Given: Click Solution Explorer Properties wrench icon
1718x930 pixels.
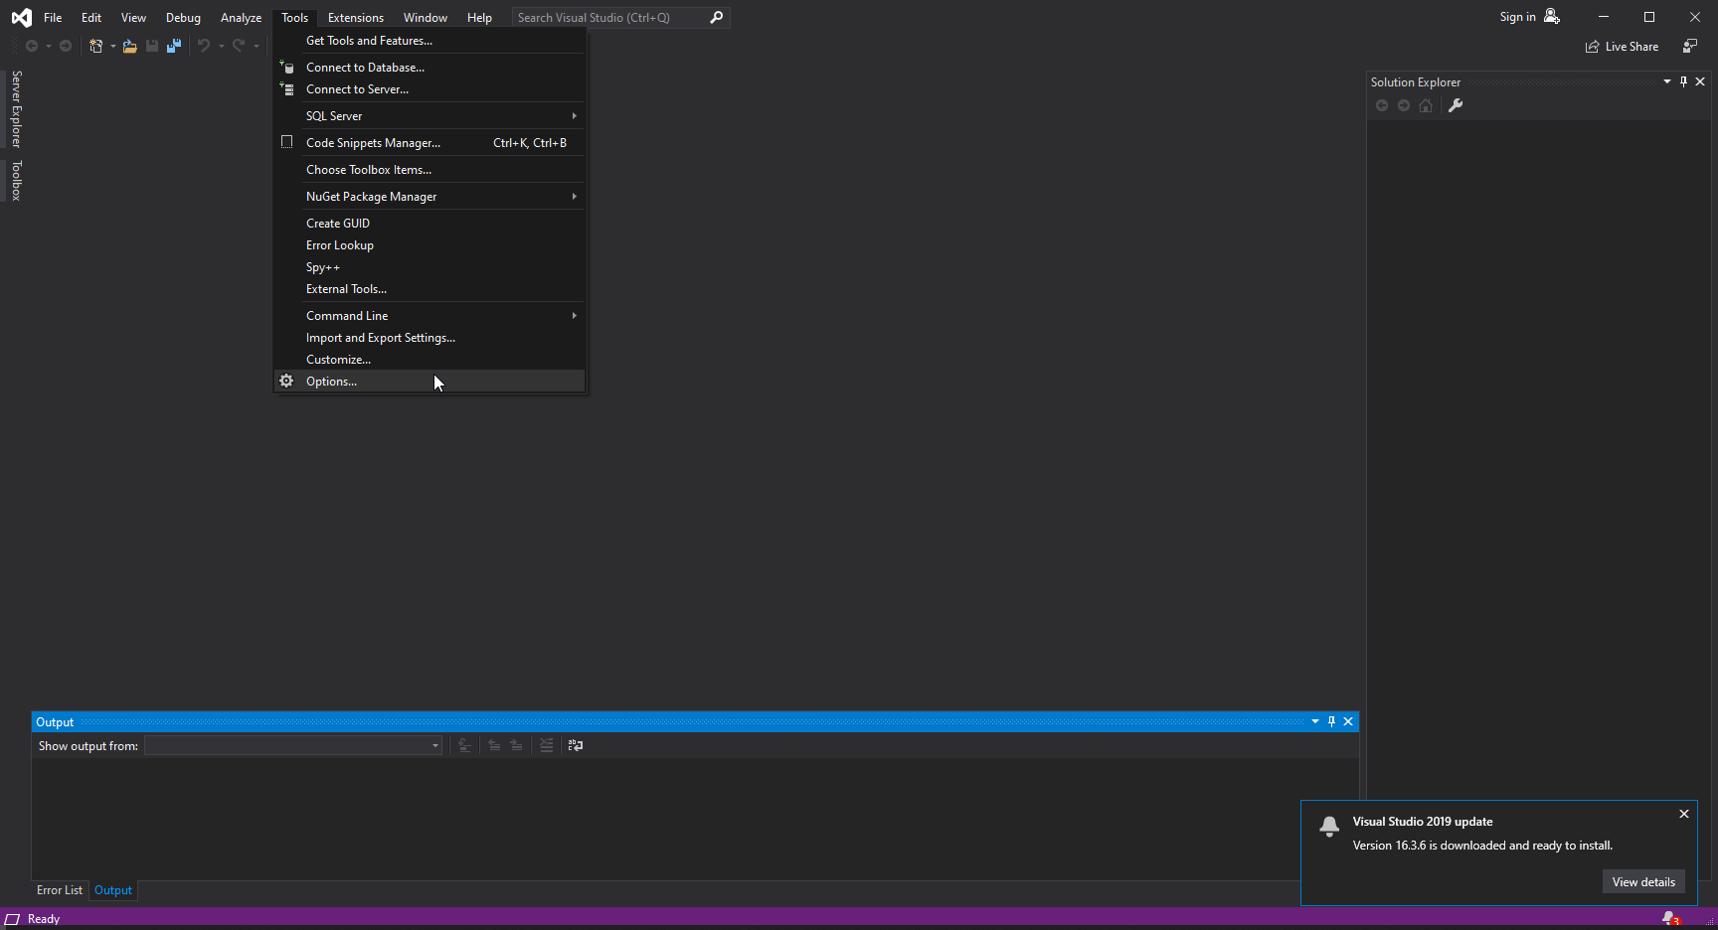Looking at the screenshot, I should pos(1456,105).
